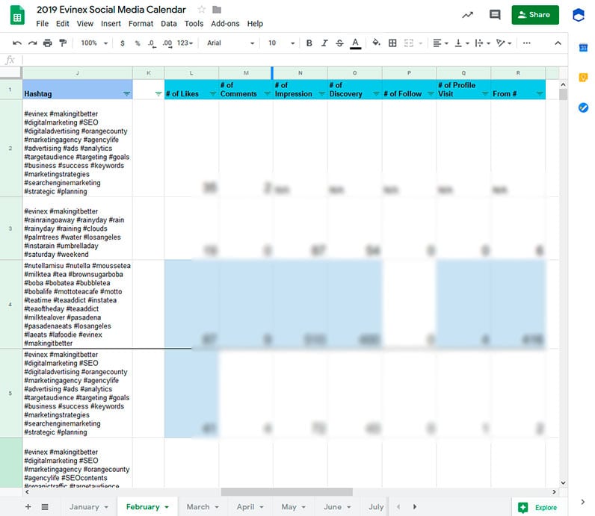Open the Add-ons menu
595x516 pixels.
coord(225,23)
